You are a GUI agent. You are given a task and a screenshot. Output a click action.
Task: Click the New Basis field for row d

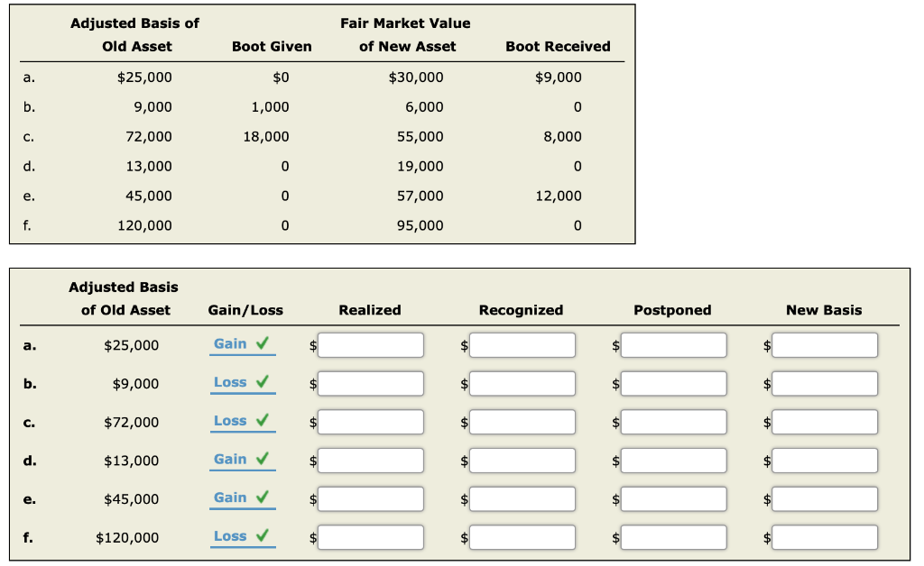[x=825, y=461]
